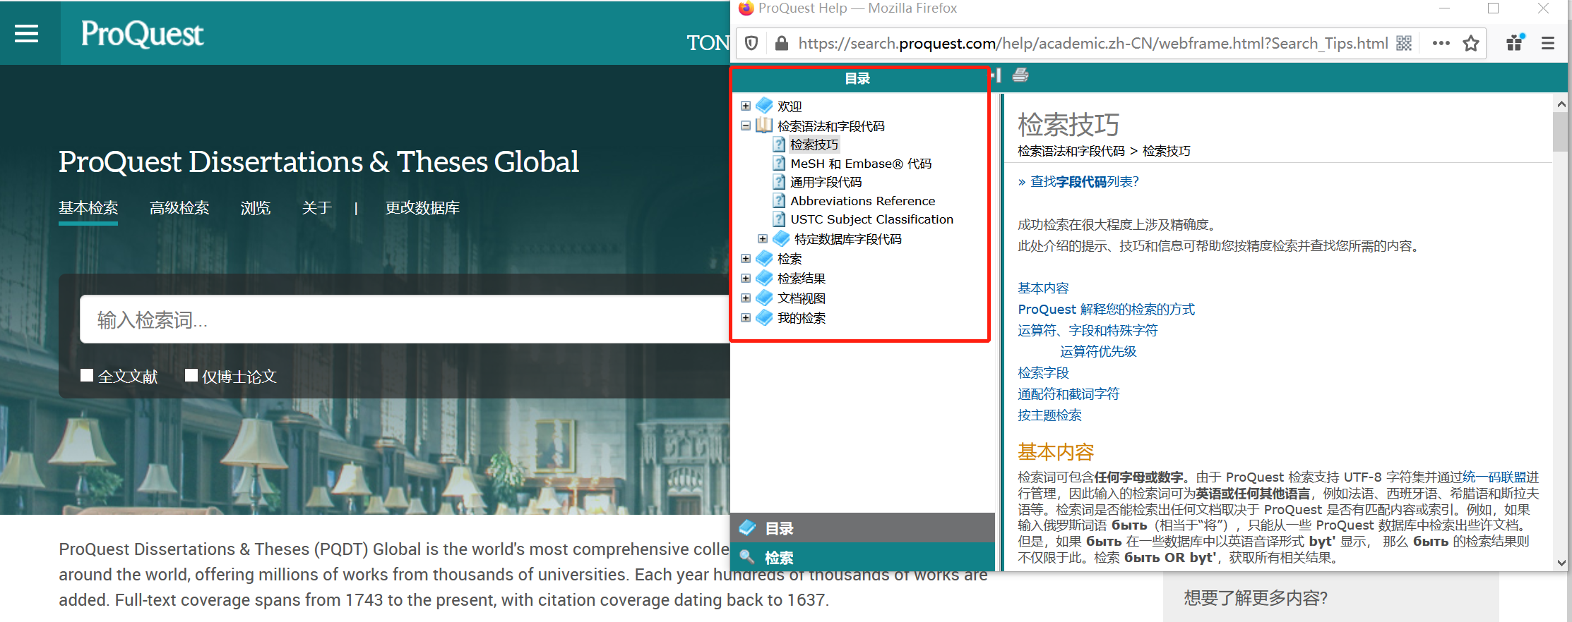Expand the 我的检索 tree node
The height and width of the screenshot is (622, 1572).
(x=746, y=317)
